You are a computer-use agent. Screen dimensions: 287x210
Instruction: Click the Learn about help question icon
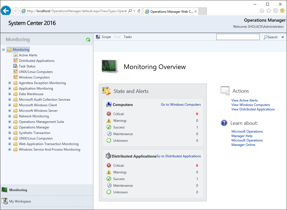click(224, 123)
